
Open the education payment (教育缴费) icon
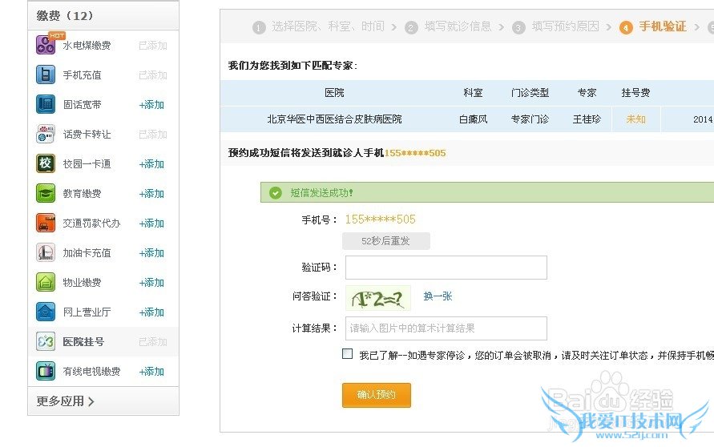point(46,193)
